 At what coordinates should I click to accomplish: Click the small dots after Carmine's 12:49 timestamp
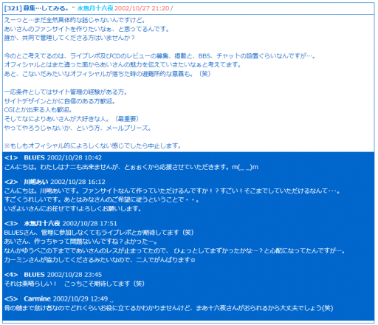111,301
